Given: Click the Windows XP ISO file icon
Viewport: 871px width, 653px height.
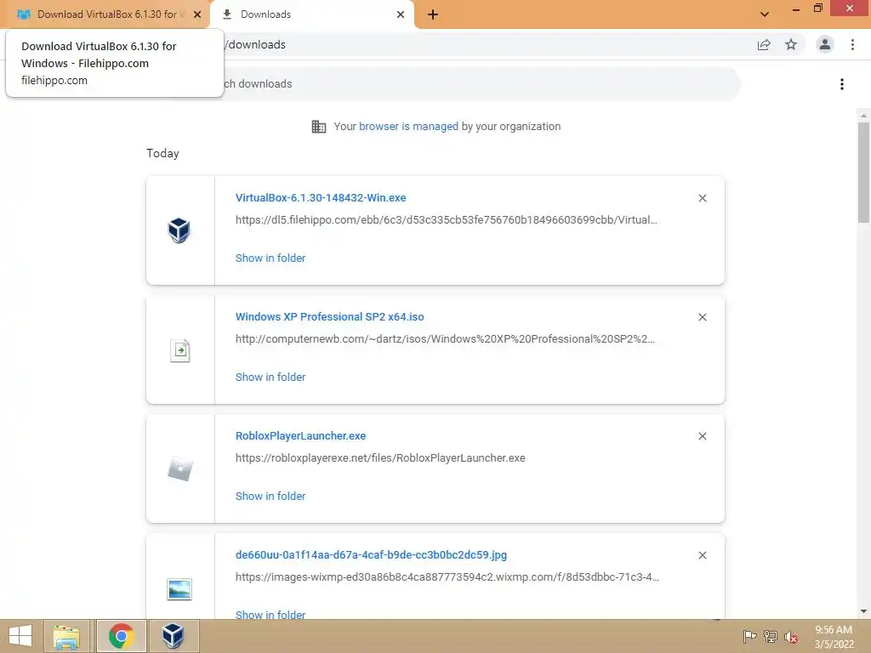Looking at the screenshot, I should (179, 350).
